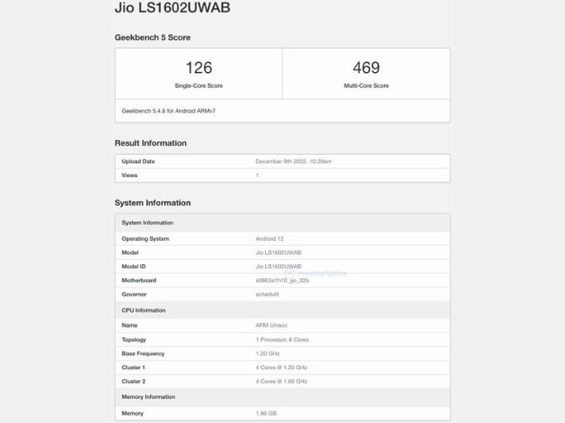This screenshot has height=423, width=565.
Task: Click the Memory row label
Action: click(132, 413)
